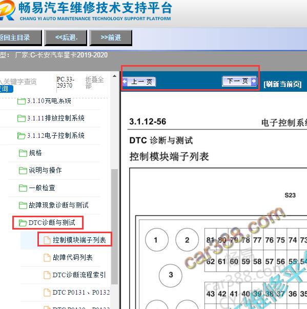The height and width of the screenshot is (309, 307).
Task: Open the 故障代码列表 document
Action: point(72,257)
